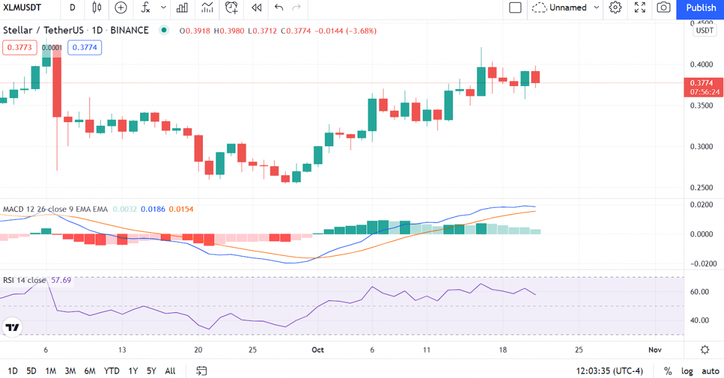Click the 12:03:35 (UTC-4) timezone button
The image size is (724, 378).
(x=610, y=371)
